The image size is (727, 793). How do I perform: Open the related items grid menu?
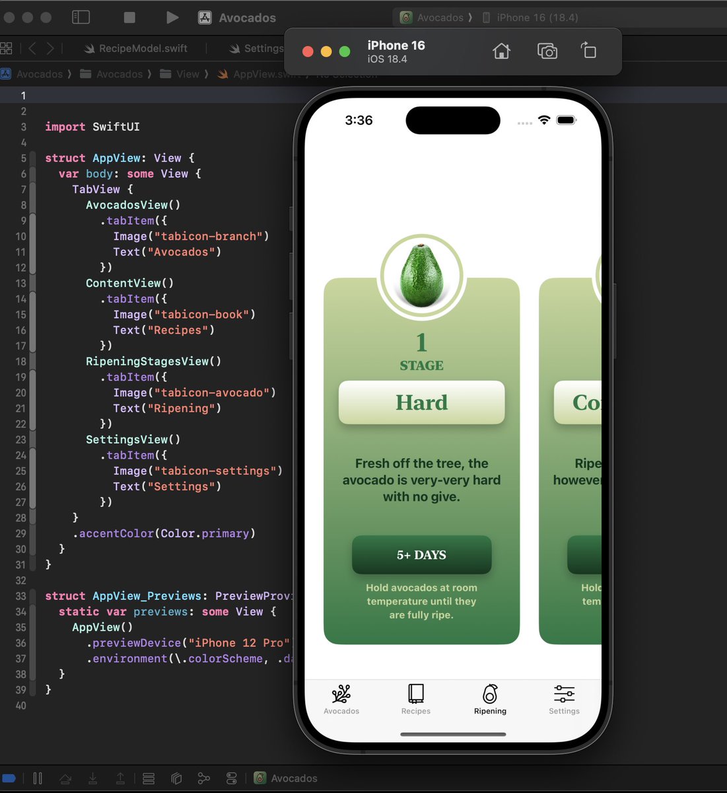[x=6, y=48]
